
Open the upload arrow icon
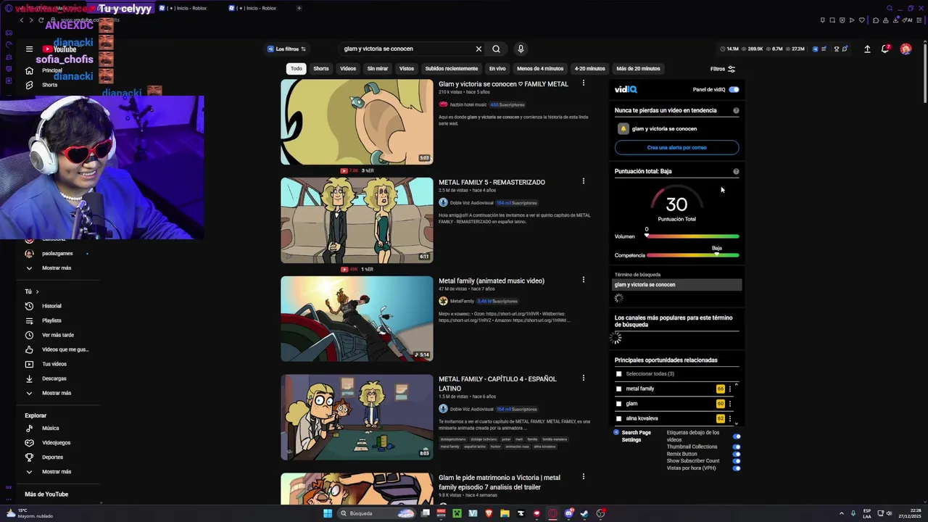867,49
